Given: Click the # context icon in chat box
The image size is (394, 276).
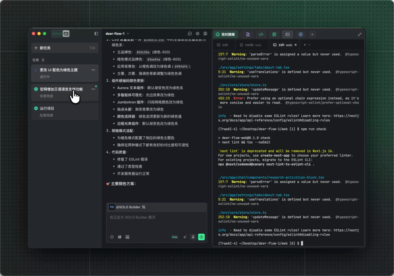Looking at the screenshot, I should click(x=120, y=237).
